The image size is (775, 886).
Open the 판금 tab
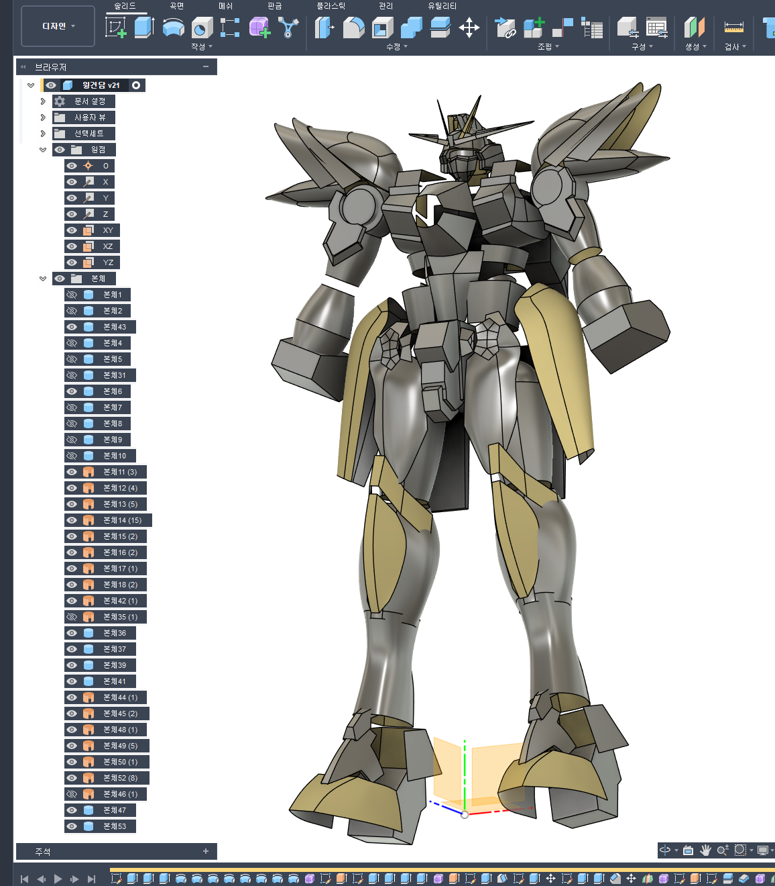[275, 6]
